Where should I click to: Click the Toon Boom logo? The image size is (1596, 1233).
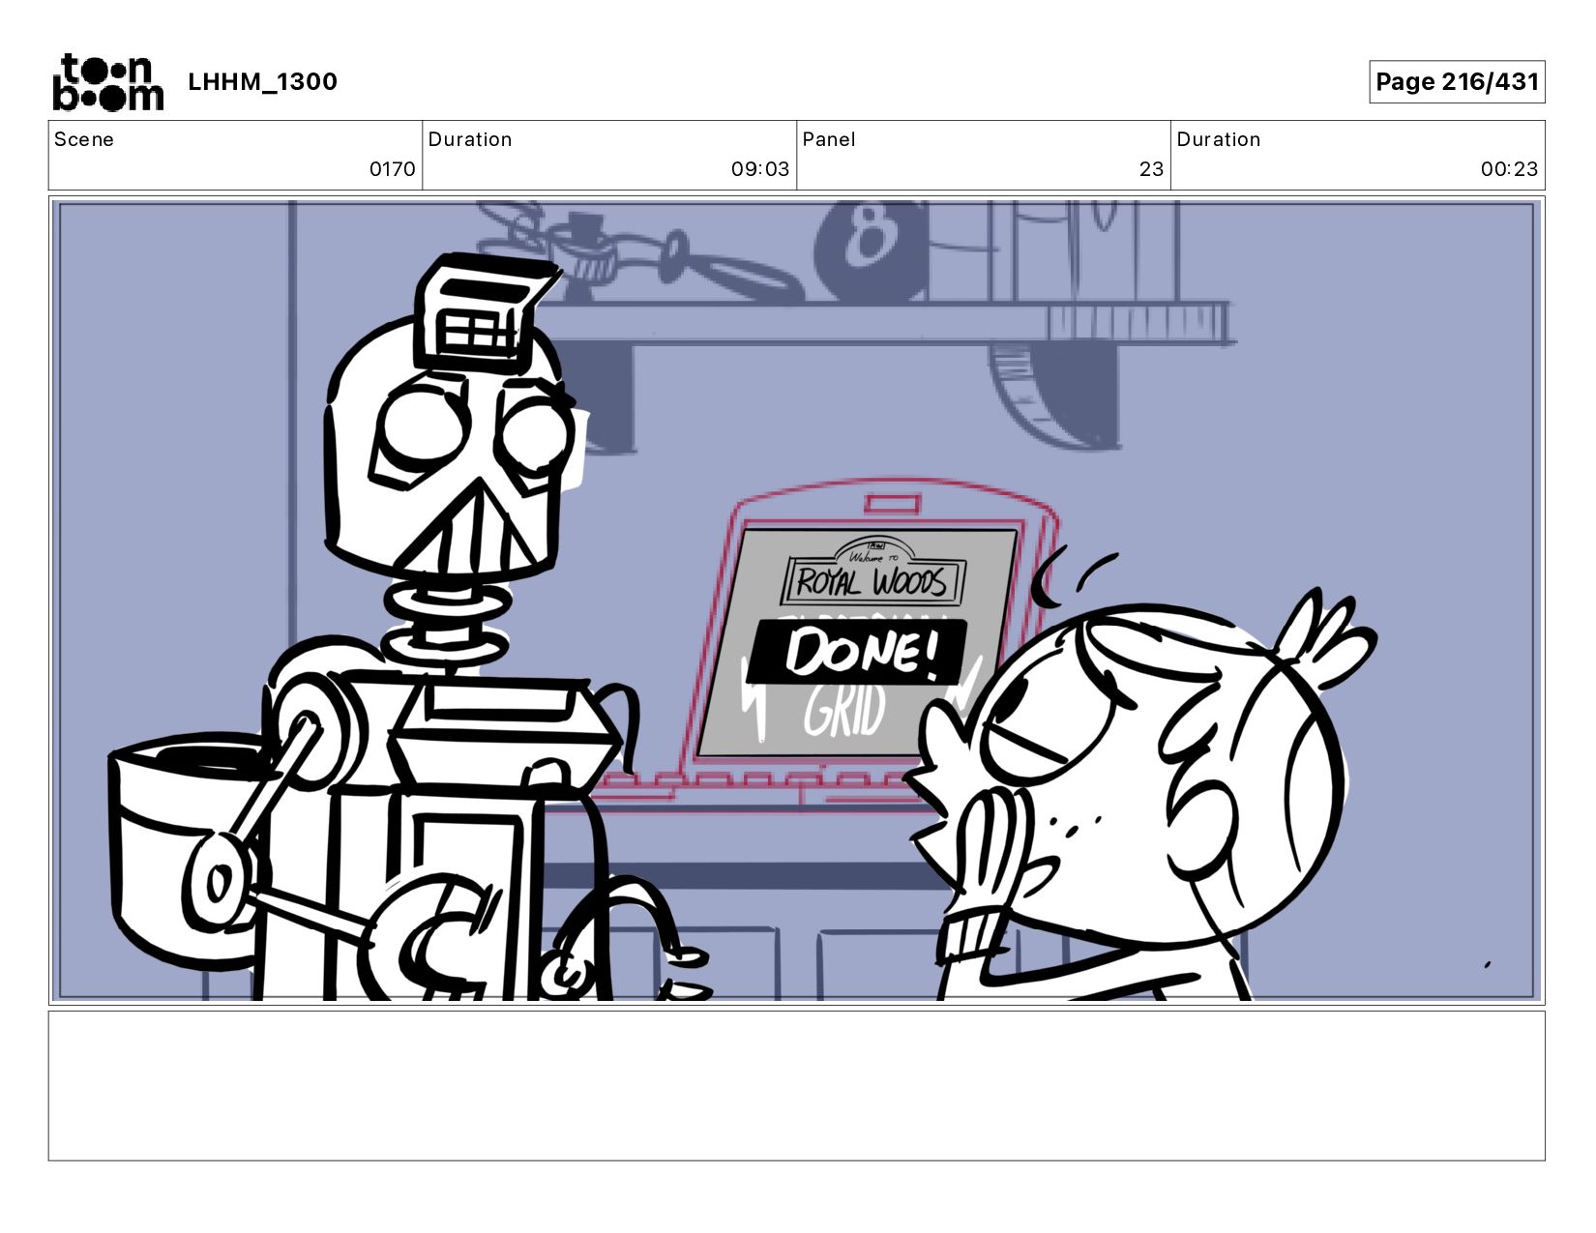pyautogui.click(x=107, y=82)
